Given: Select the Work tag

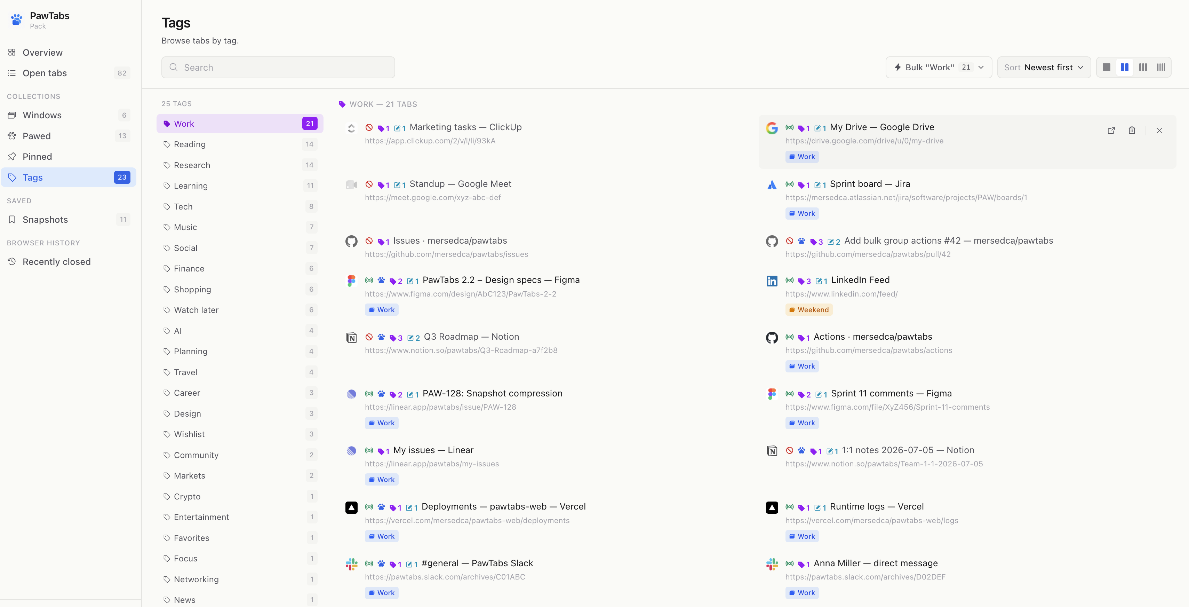Looking at the screenshot, I should tap(240, 124).
